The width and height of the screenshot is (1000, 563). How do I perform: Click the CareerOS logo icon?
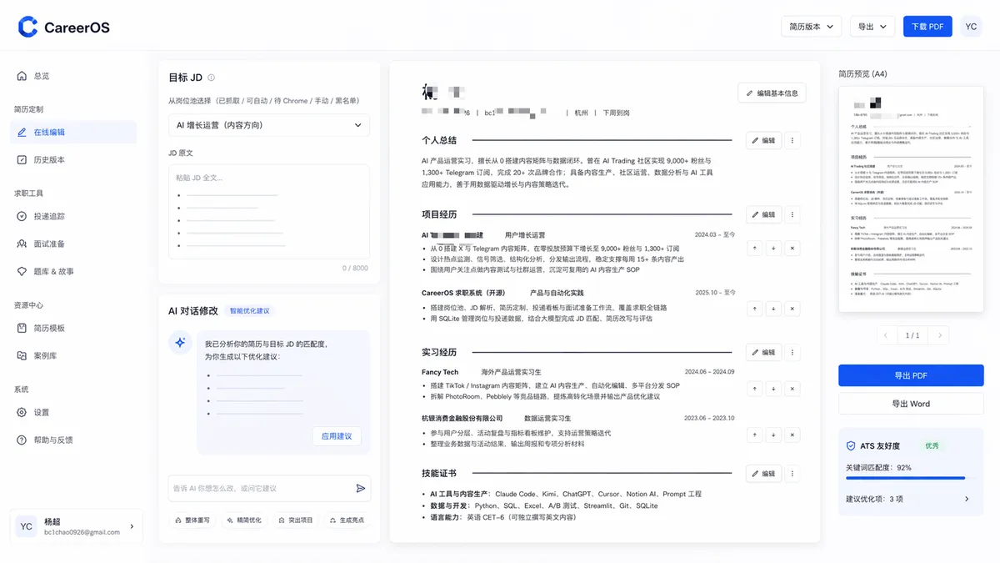point(28,27)
